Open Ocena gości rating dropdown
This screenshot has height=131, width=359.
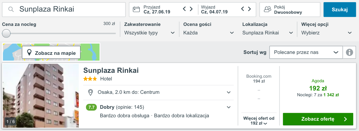tap(209, 33)
